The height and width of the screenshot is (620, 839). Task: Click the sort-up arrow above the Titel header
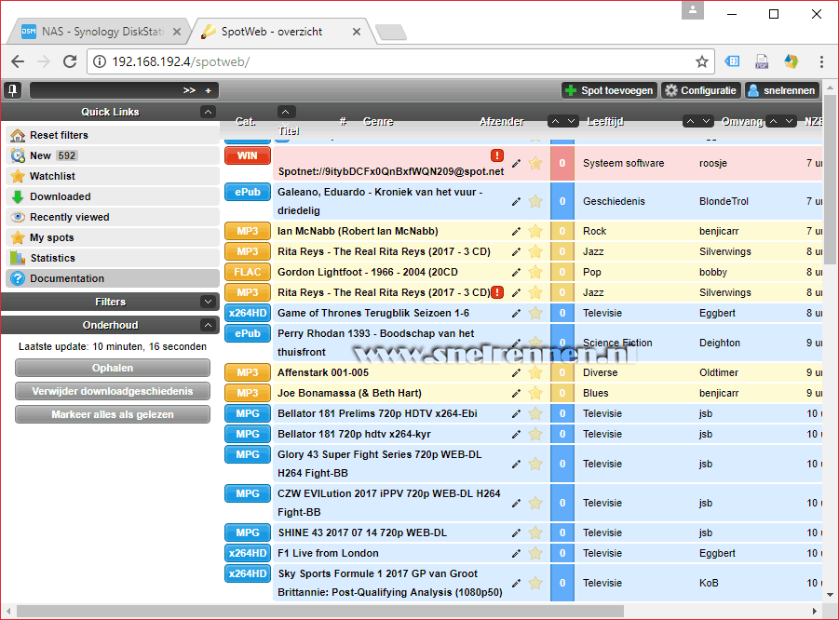pyautogui.click(x=286, y=112)
